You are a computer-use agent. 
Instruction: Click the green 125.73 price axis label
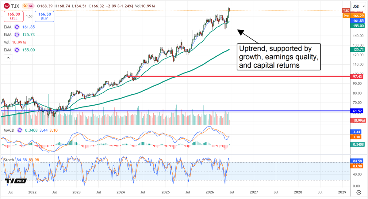pos(358,49)
